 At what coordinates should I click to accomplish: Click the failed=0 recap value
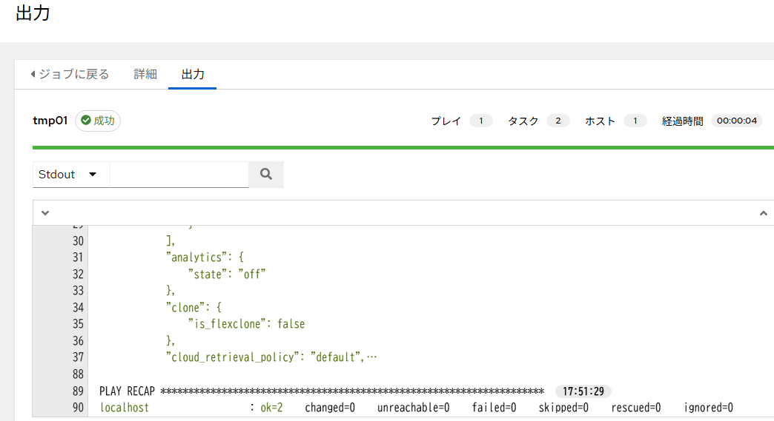tap(494, 408)
